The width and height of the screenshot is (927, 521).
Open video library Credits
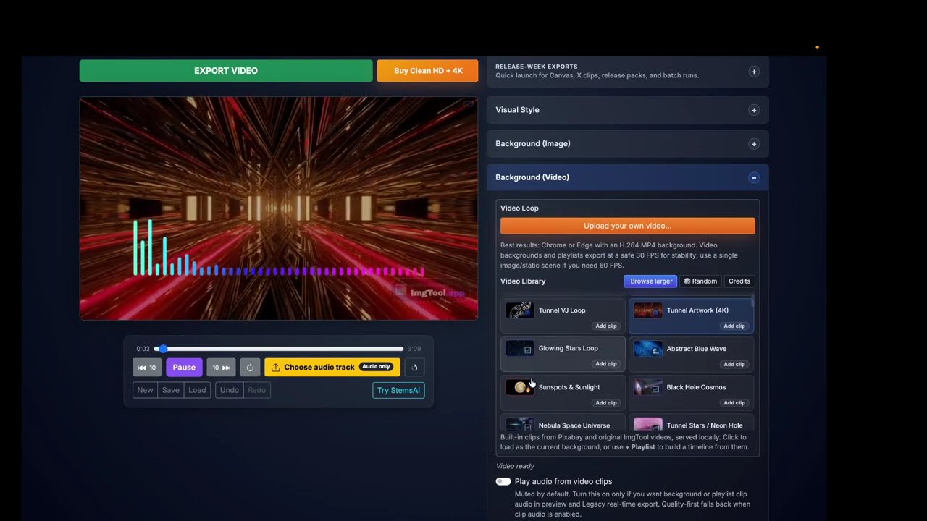coord(739,281)
